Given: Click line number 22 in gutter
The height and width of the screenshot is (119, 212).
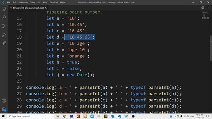Looking at the screenshot, I should pyautogui.click(x=19, y=62).
